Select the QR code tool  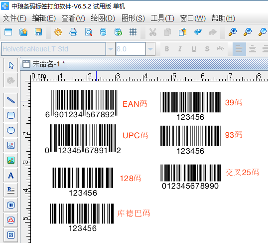coord(11,235)
